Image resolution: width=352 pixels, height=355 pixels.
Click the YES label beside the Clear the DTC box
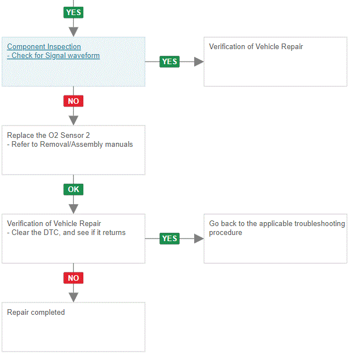[x=169, y=238]
